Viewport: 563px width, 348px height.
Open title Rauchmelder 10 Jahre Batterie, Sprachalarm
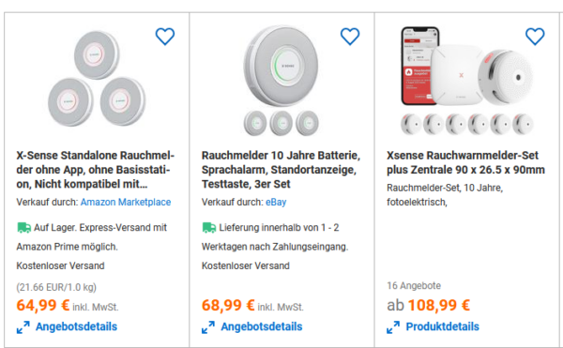tap(281, 170)
